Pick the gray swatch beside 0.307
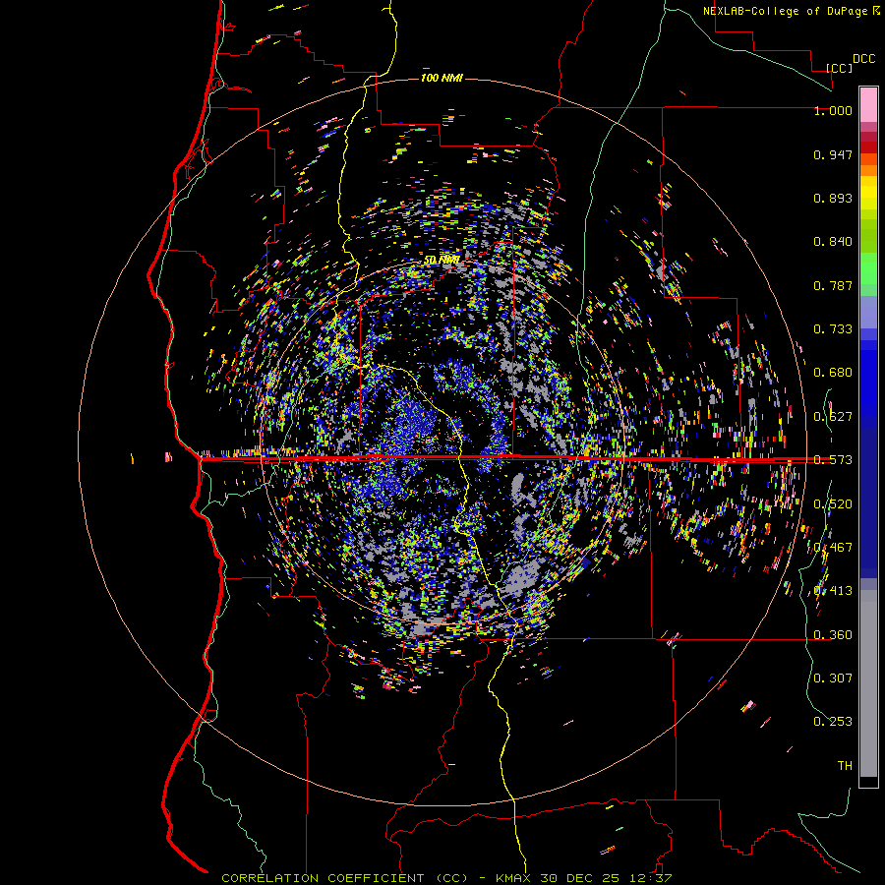Screen dimensions: 885x885 click(868, 683)
